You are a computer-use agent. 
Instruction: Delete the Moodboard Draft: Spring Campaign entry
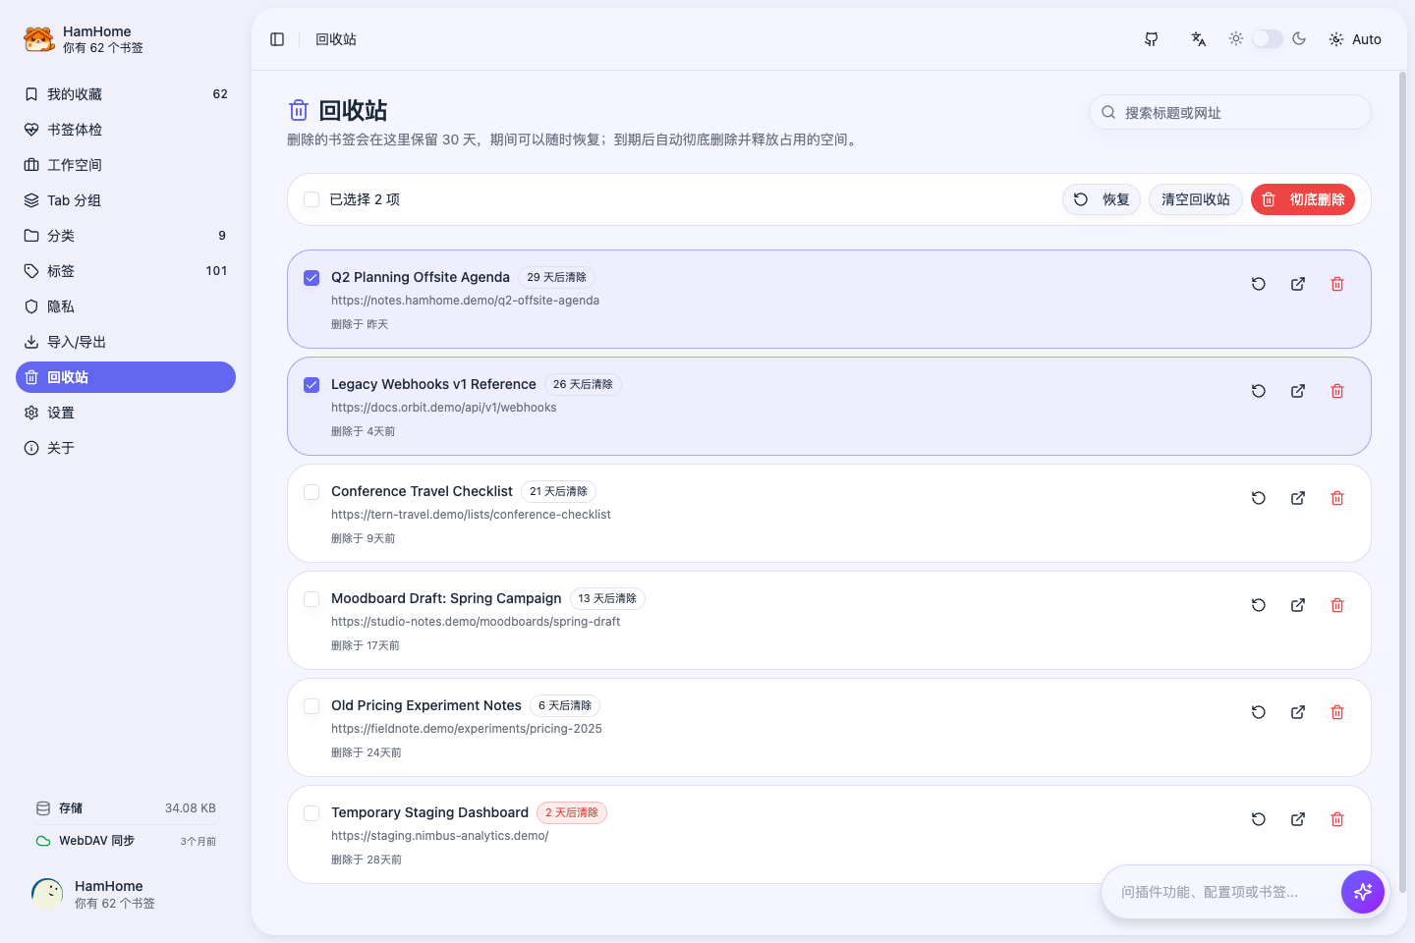click(x=1337, y=605)
